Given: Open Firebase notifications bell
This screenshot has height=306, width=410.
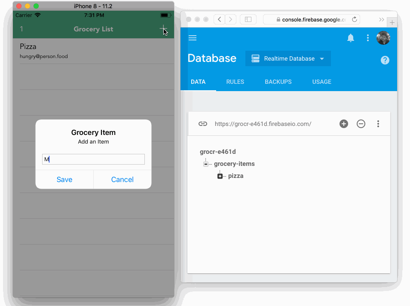Looking at the screenshot, I should 350,38.
